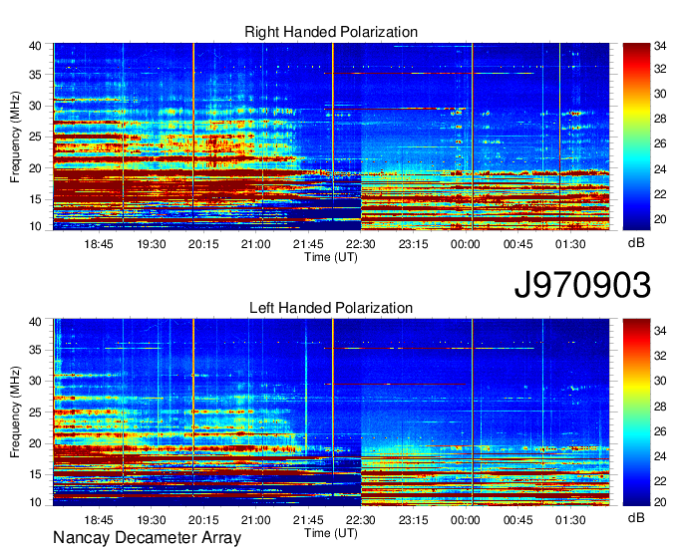The width and height of the screenshot is (678, 550).
Task: Click the 35 frequency tick on the bottom plot
Action: tap(35, 350)
